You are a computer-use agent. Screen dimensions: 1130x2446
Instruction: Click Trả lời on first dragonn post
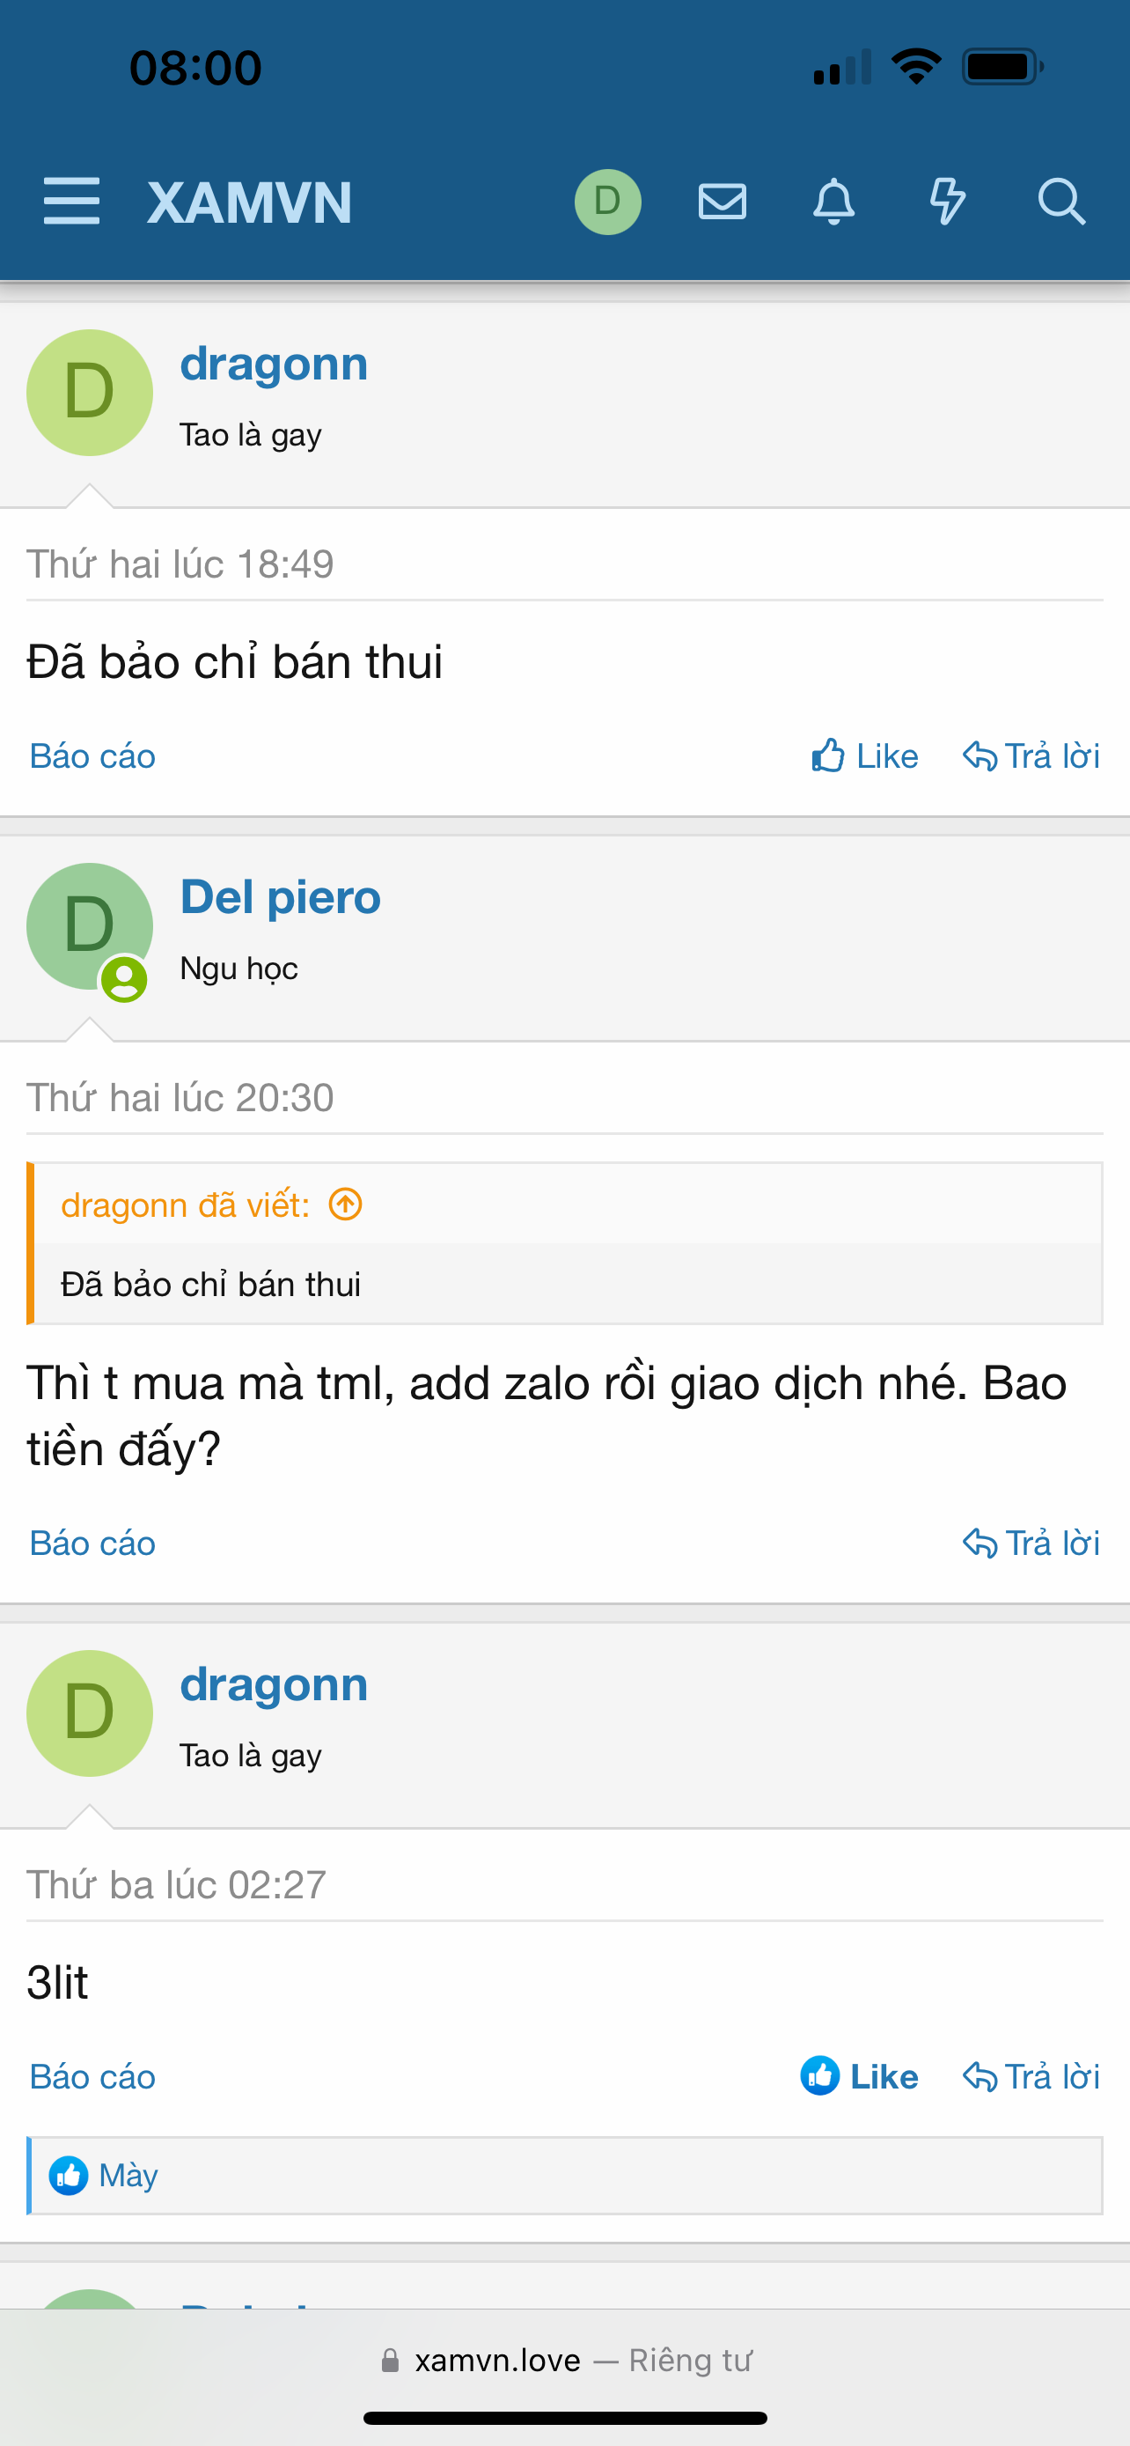coord(1031,756)
